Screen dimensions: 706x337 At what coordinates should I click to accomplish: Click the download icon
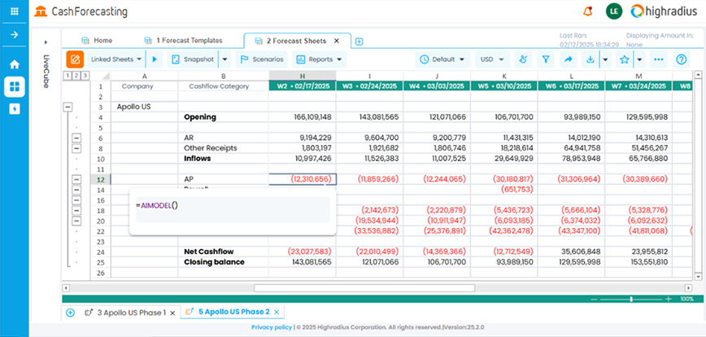pyautogui.click(x=591, y=59)
